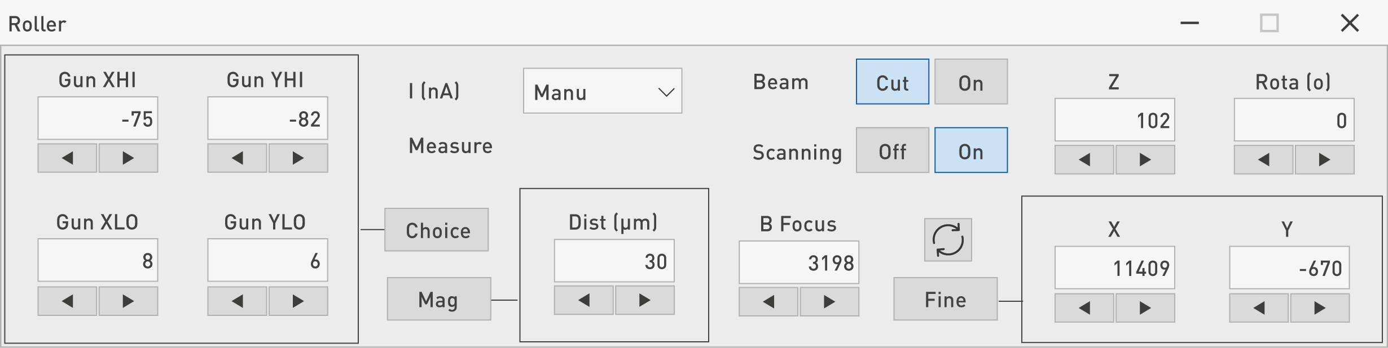Image resolution: width=1388 pixels, height=348 pixels.
Task: Click the B Focus value field
Action: point(798,262)
